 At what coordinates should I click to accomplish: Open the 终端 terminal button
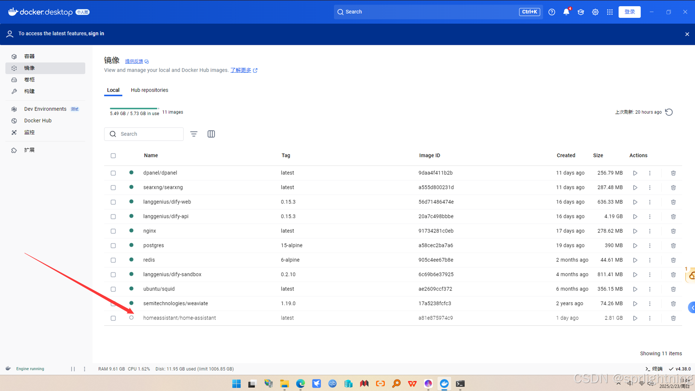654,369
